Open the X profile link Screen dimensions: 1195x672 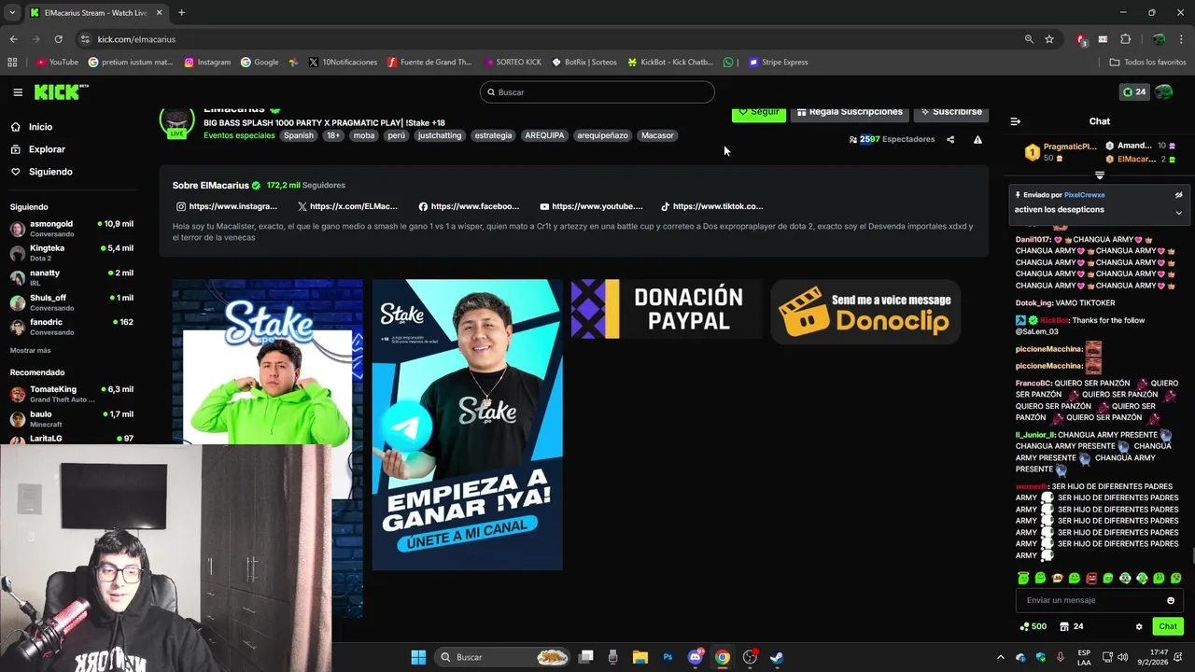click(347, 206)
